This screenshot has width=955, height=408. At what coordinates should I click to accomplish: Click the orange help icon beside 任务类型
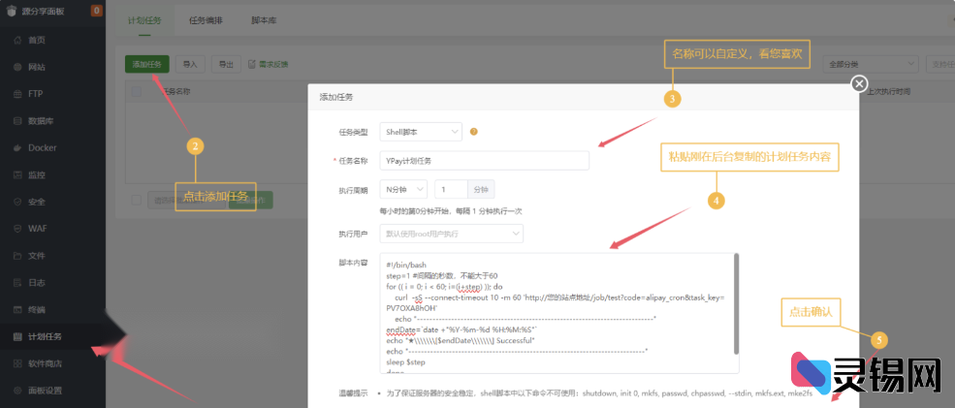(474, 132)
